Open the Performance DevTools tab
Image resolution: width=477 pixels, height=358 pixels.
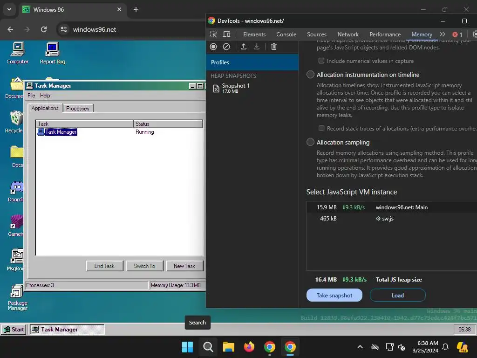(385, 34)
